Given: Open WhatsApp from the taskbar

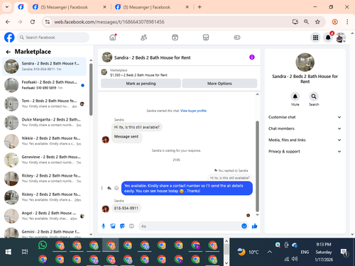Looking at the screenshot, I should tap(43, 245).
